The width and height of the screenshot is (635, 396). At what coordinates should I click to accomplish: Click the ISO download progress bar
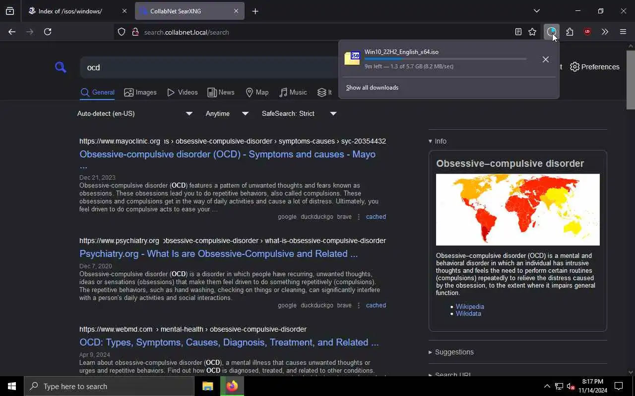click(445, 59)
